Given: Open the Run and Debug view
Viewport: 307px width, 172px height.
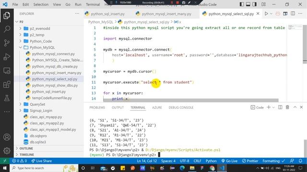Looking at the screenshot, I should [7, 57].
